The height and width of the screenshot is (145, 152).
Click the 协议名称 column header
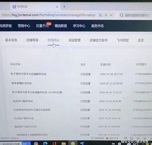[15, 64]
